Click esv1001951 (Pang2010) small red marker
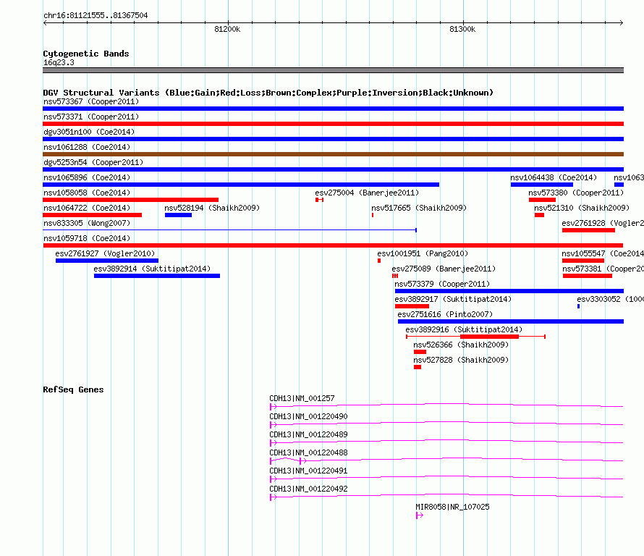This screenshot has width=644, height=556. tap(379, 261)
